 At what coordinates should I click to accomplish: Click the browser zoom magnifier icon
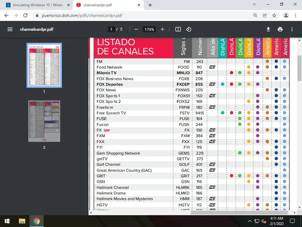(255, 15)
